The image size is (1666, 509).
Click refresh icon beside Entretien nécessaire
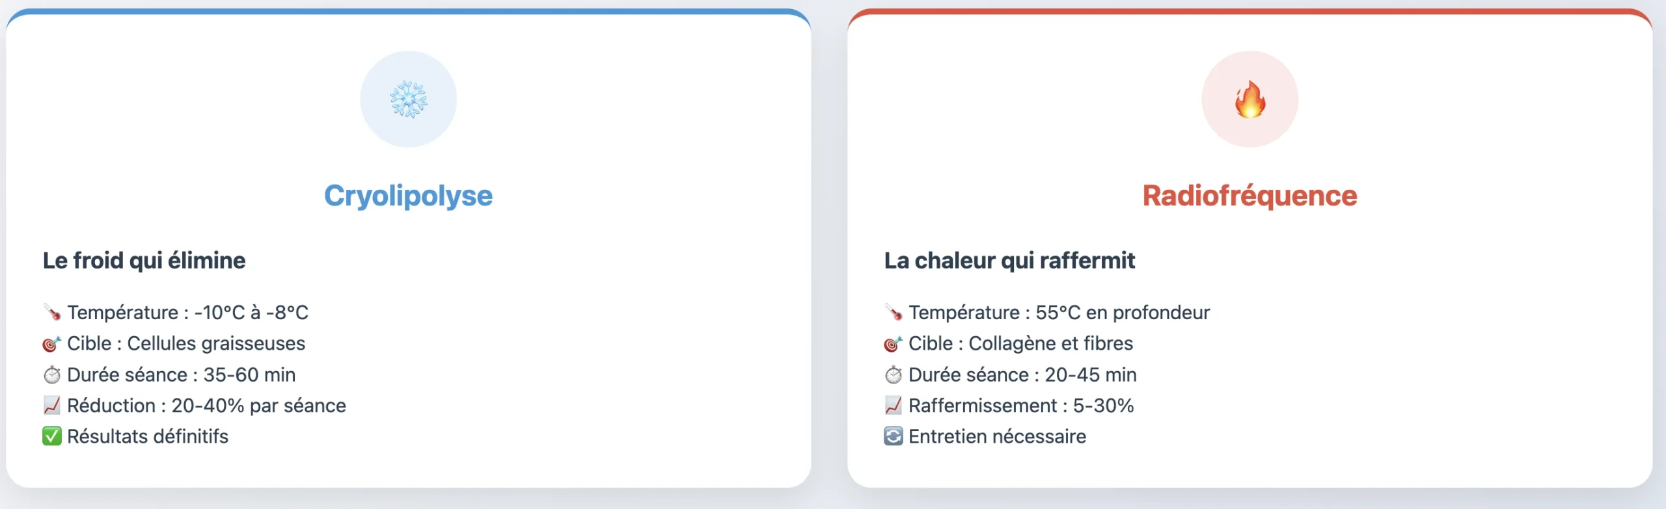pyautogui.click(x=894, y=436)
